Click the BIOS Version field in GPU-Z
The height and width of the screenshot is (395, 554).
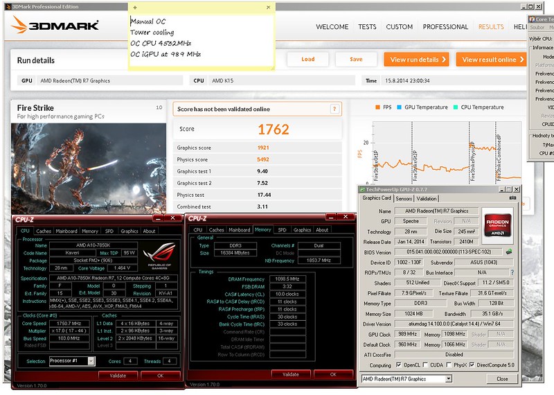[x=448, y=252]
